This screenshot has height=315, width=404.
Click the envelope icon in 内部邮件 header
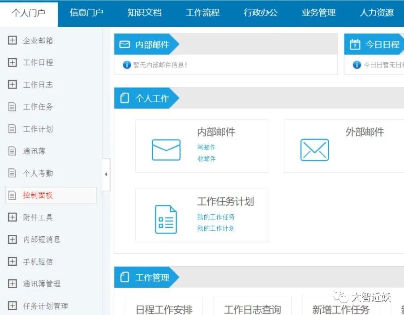coord(125,45)
